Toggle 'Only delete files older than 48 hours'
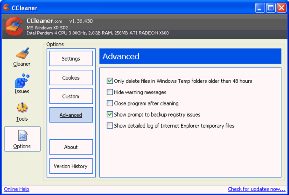This screenshot has width=289, height=195. pos(110,81)
